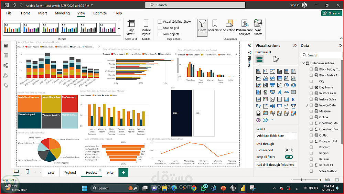
Task: Select the scatter chart visual
Action: click(x=279, y=85)
